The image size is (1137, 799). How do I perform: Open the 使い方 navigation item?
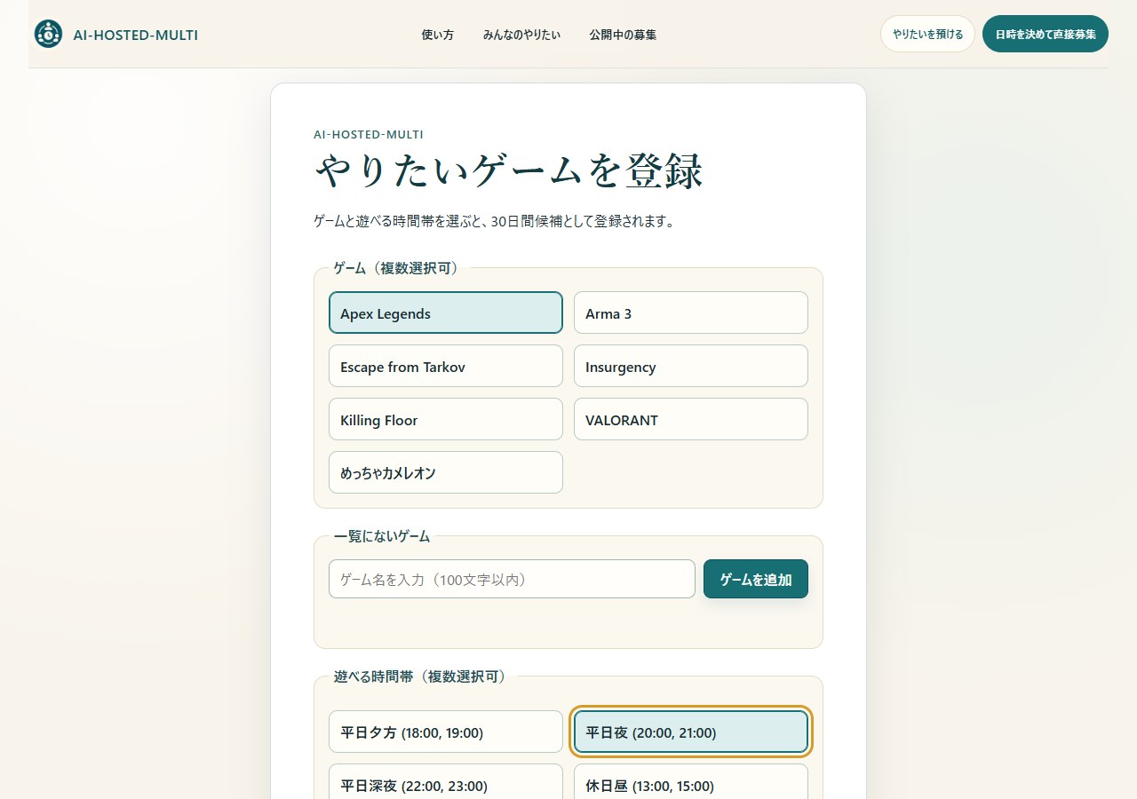click(437, 35)
